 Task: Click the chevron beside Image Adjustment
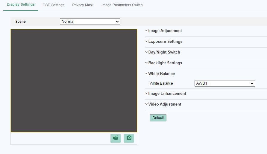coord(146,31)
